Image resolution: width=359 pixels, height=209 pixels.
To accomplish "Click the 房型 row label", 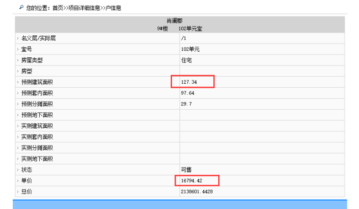I will pyautogui.click(x=27, y=71).
